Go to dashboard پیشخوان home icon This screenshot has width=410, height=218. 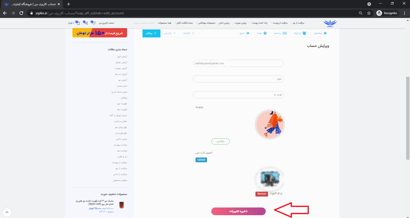(x=325, y=33)
